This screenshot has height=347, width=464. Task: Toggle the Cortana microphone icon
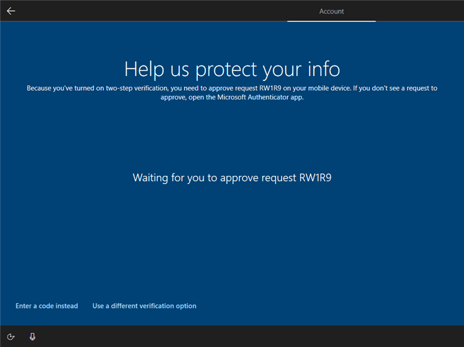[33, 337]
